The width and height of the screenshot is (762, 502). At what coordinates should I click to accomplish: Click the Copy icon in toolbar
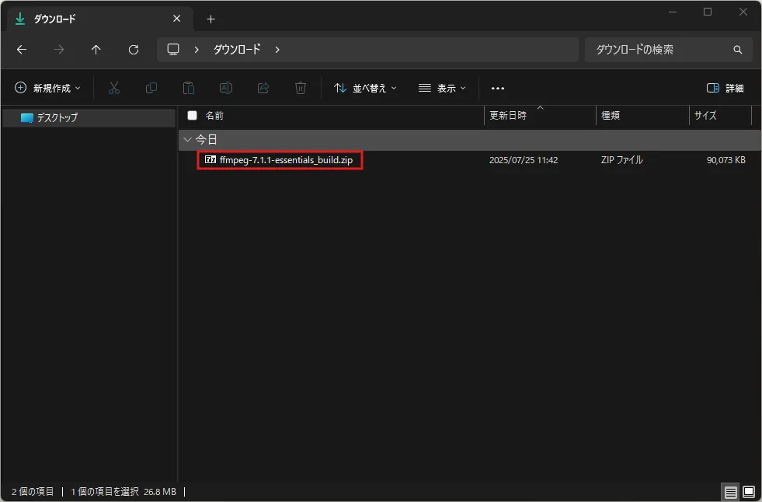click(x=151, y=88)
